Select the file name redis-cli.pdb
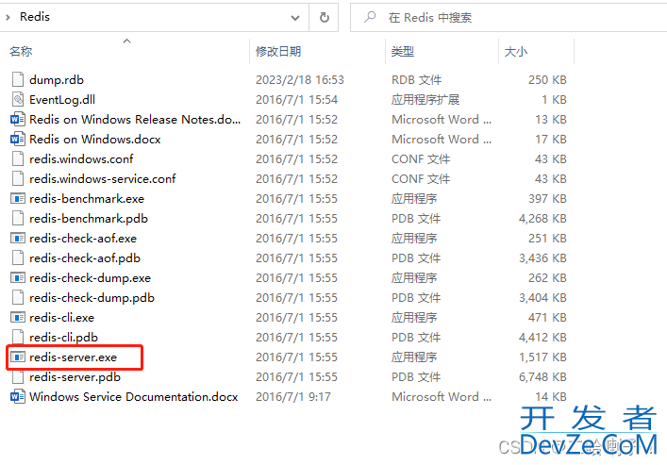 [x=63, y=337]
